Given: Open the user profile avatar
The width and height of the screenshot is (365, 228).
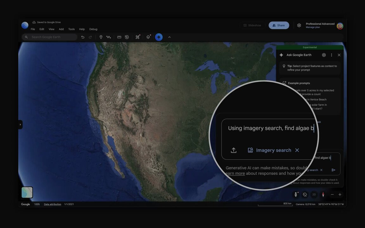Looking at the screenshot, I should click(340, 26).
